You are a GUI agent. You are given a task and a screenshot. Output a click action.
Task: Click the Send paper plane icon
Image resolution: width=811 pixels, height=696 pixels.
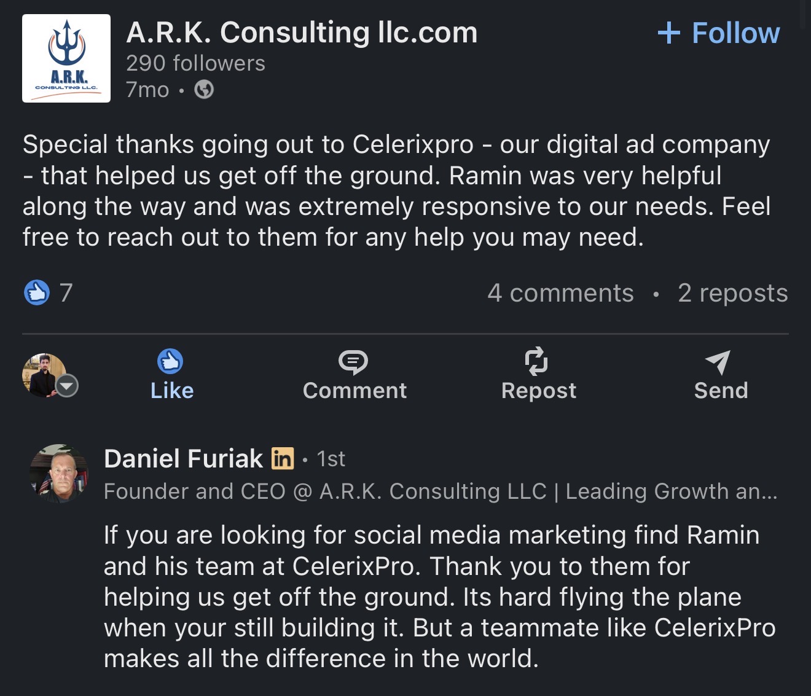pyautogui.click(x=718, y=362)
